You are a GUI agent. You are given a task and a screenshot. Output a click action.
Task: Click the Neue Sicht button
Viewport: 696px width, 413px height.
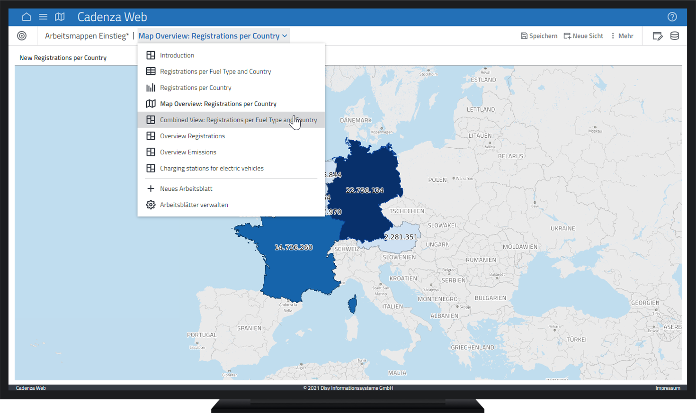tap(583, 36)
